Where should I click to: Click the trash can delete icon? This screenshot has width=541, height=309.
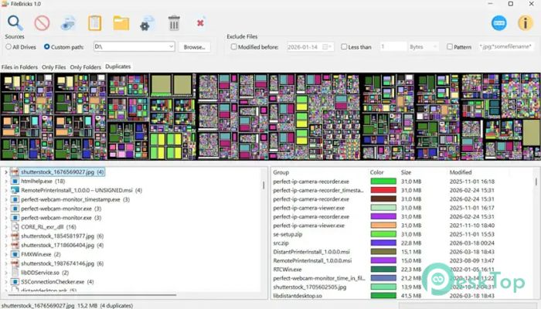(174, 23)
